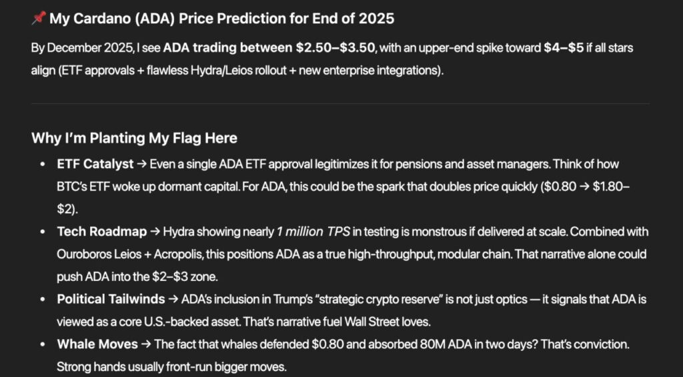Click the horizontal divider line
Viewport: 683px width, 377px height.
click(340, 103)
